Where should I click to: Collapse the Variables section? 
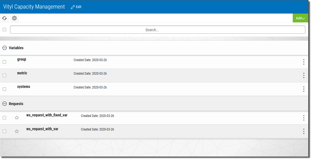[4, 48]
